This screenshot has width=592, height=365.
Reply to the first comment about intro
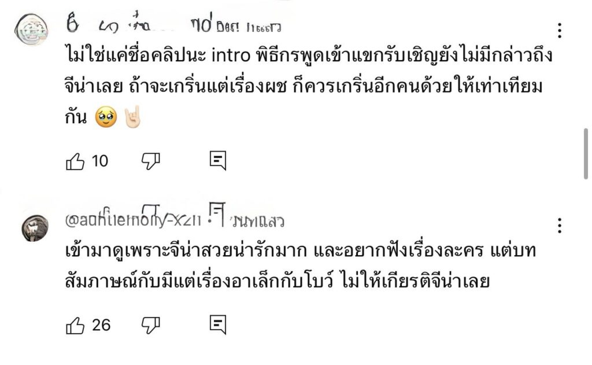click(x=217, y=161)
